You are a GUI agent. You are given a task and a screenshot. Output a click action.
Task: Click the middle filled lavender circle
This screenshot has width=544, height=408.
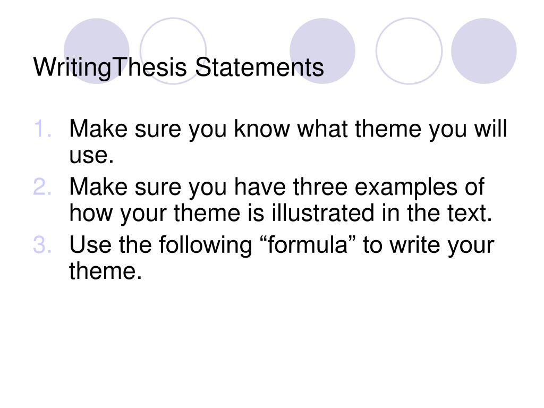[x=322, y=51]
